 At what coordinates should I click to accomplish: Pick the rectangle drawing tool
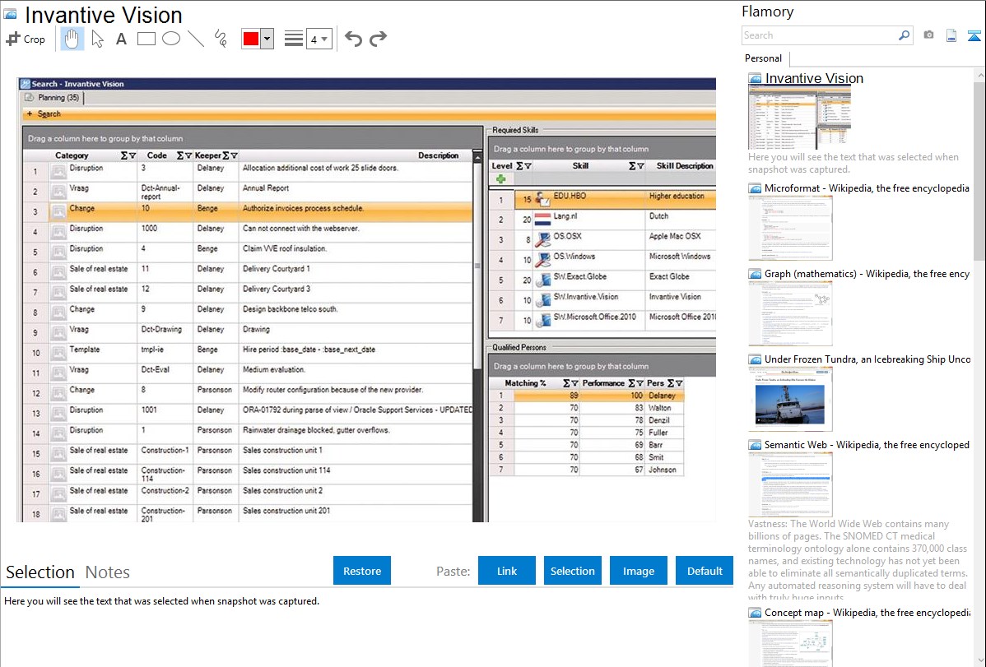coord(146,39)
